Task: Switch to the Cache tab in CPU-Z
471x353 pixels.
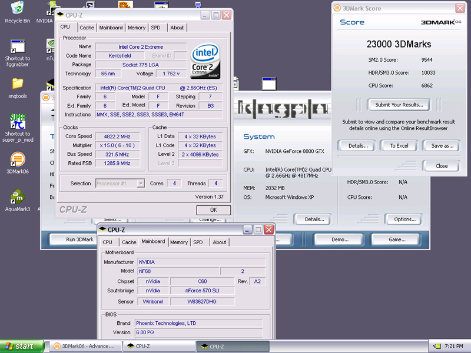Action: point(87,28)
